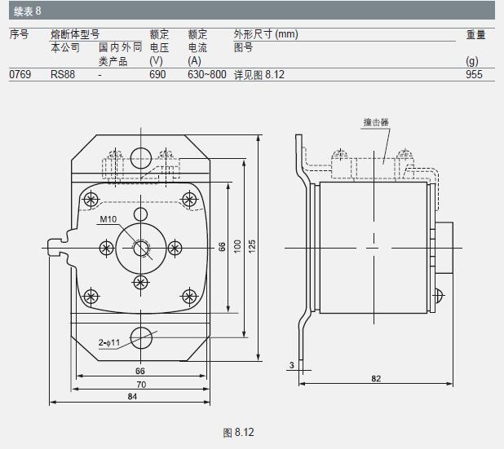The width and height of the screenshot is (504, 449).
Task: Click the '重量' column header
Action: click(475, 34)
